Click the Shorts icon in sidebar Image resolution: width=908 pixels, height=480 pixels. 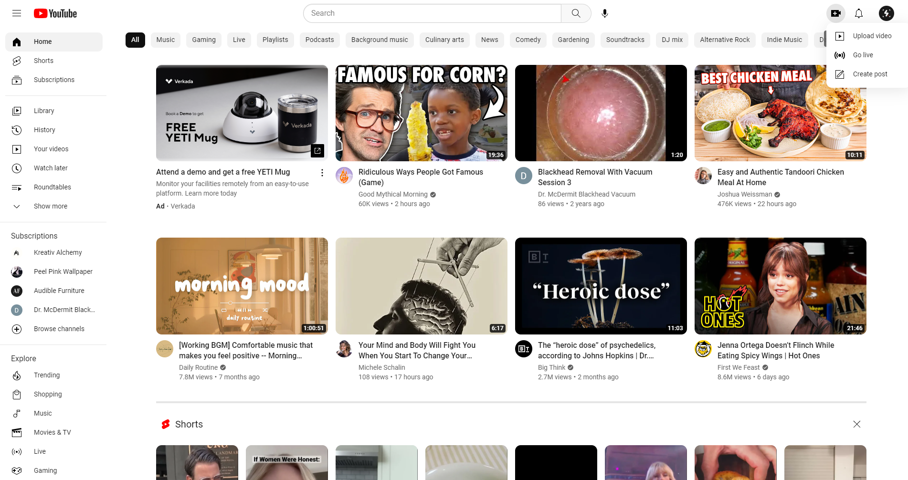[x=17, y=61]
